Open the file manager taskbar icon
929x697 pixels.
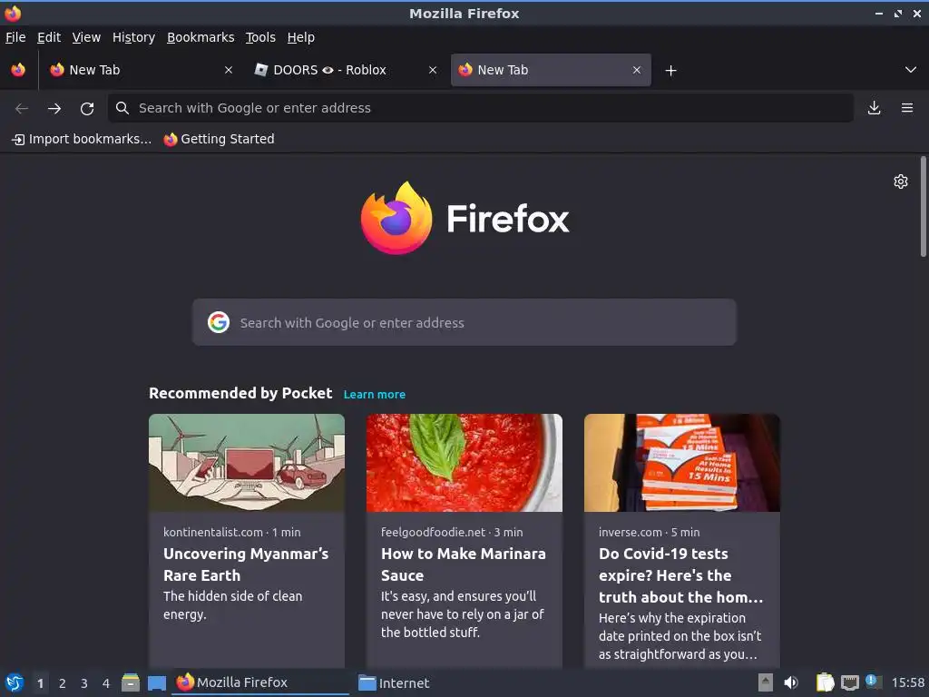click(131, 682)
